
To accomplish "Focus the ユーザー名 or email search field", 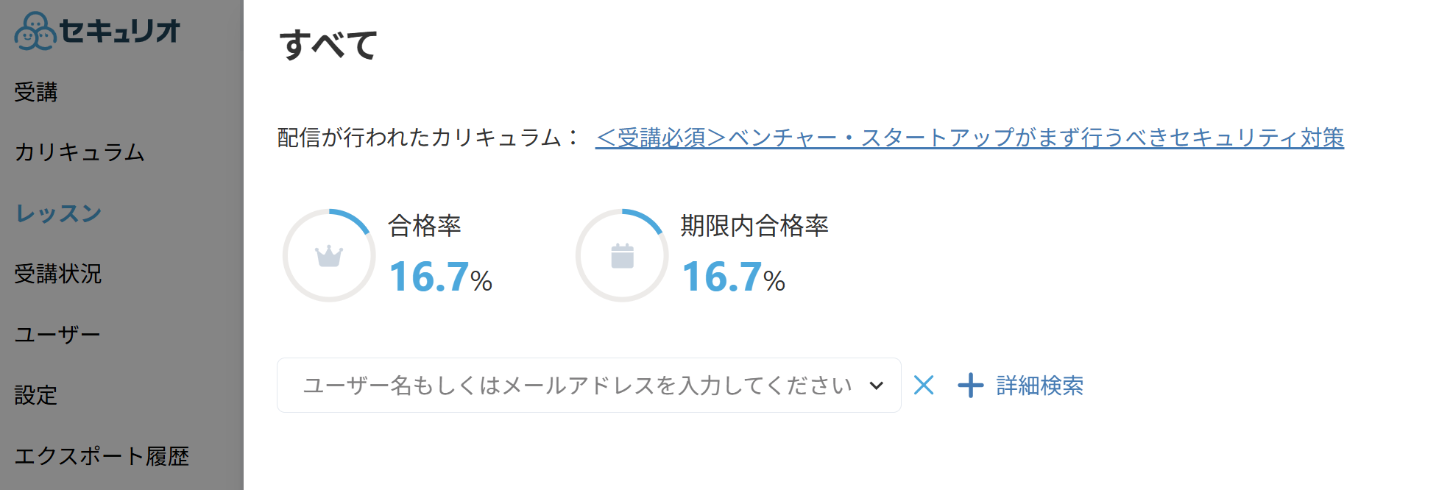I will coord(589,386).
